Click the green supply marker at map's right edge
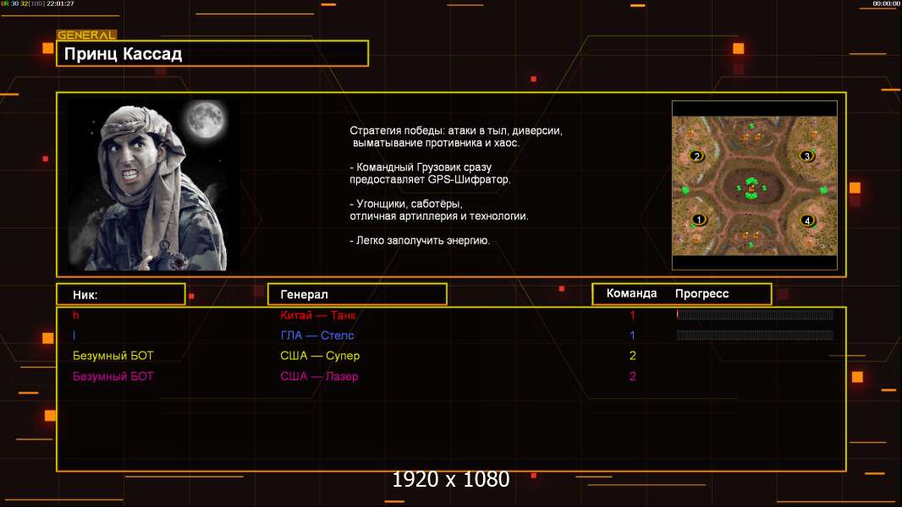This screenshot has height=507, width=902. pos(823,190)
